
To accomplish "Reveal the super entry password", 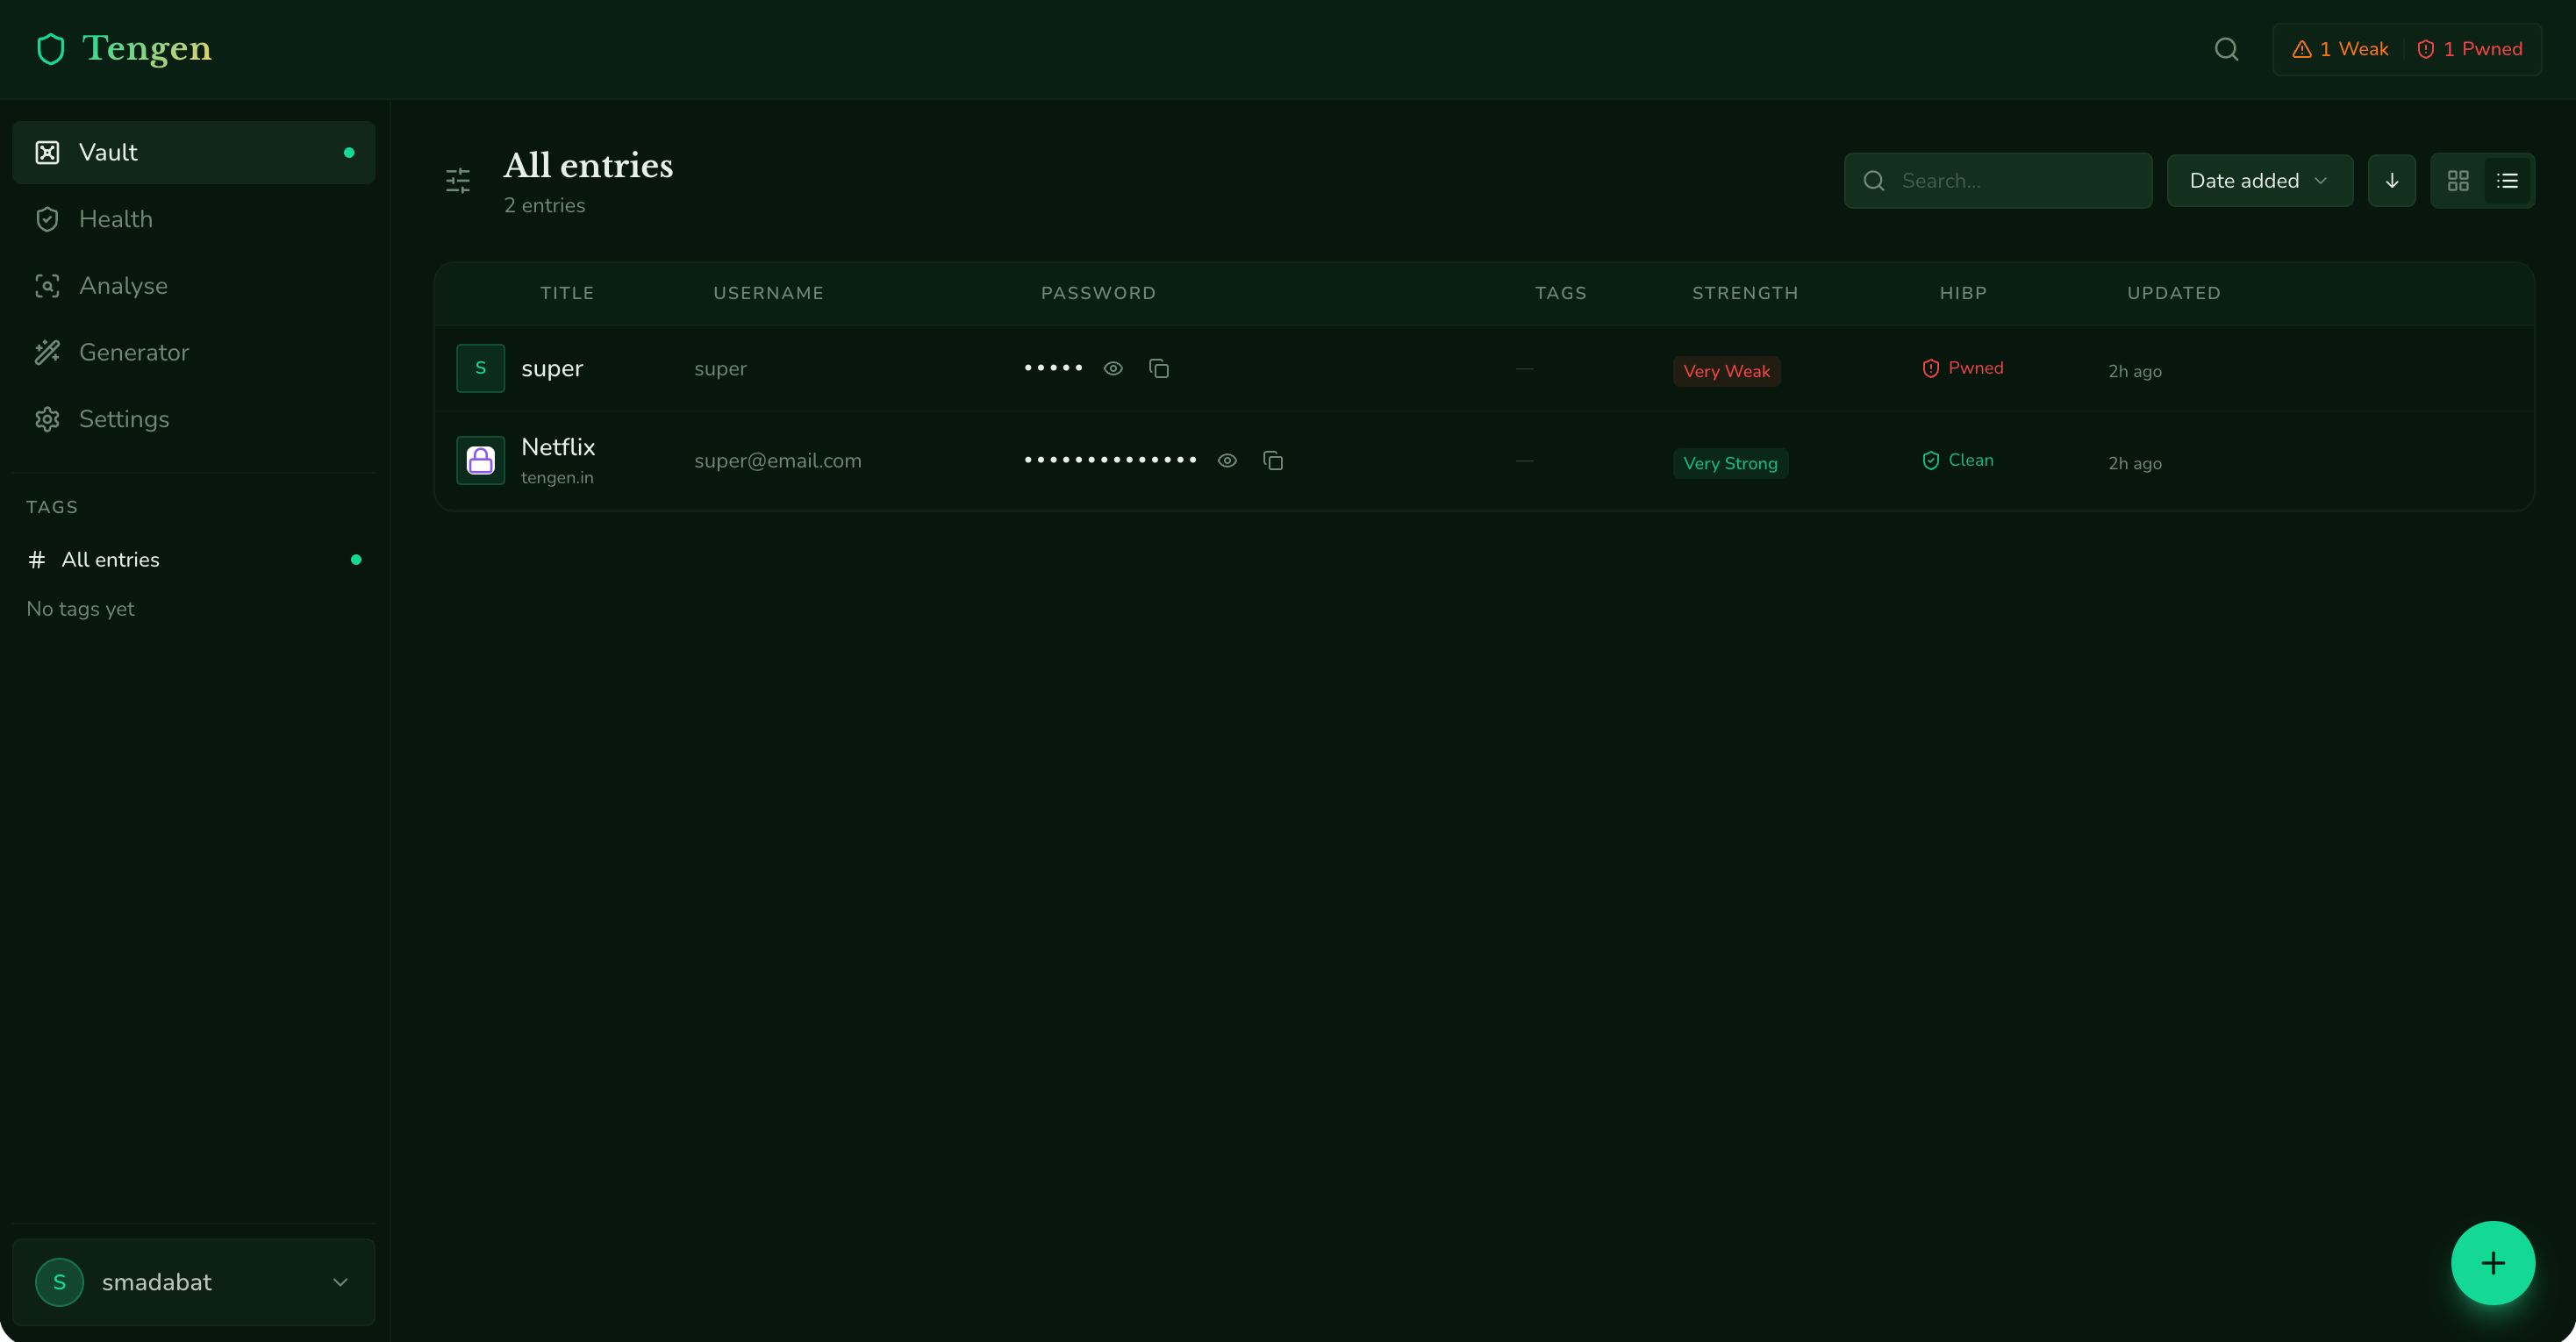I will [x=1113, y=369].
